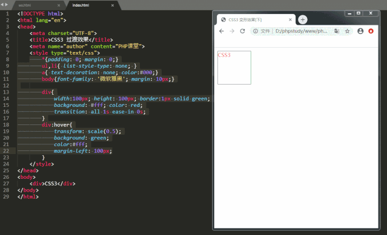Viewport: 387px width, 235px height.
Task: Click 'margin-left' on line 22
Action: point(71,151)
